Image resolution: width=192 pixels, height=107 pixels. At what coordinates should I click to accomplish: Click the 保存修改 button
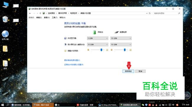pos(128,71)
